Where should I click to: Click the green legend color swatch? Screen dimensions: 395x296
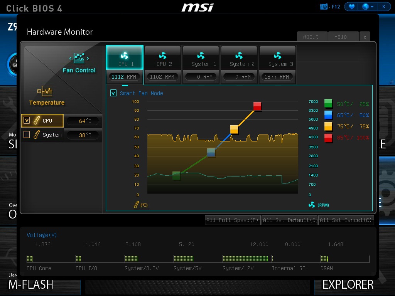pyautogui.click(x=328, y=103)
